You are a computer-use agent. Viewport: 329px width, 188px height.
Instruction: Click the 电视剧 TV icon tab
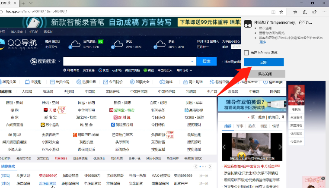coord(33,82)
